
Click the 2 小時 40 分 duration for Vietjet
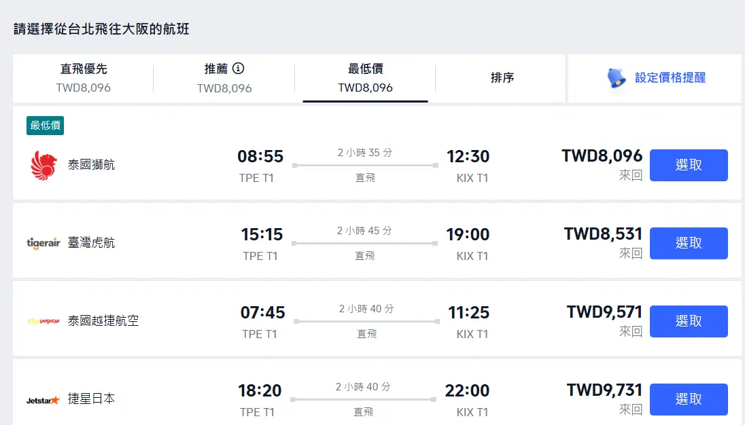pos(366,309)
